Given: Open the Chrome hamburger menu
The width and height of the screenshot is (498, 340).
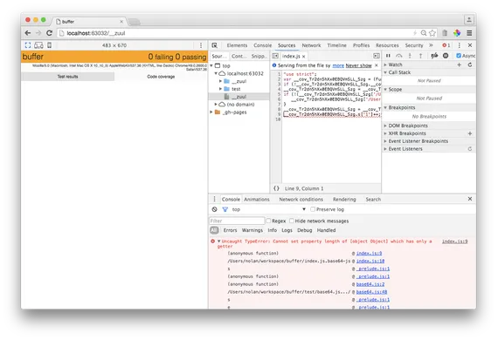Looking at the screenshot, I should 469,33.
